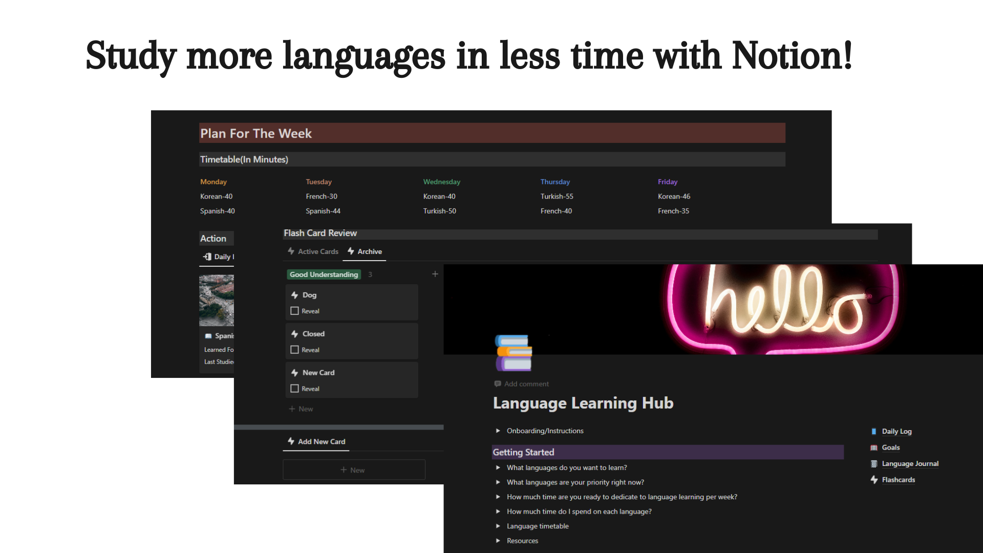Image resolution: width=983 pixels, height=553 pixels.
Task: Click the Daily view icon under Action
Action: pyautogui.click(x=207, y=257)
